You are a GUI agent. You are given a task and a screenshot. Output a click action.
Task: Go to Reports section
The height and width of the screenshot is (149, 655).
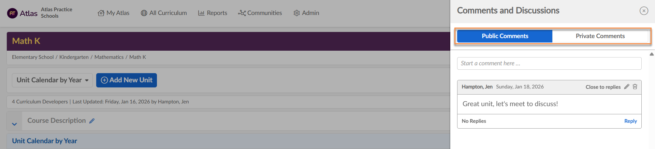(213, 13)
